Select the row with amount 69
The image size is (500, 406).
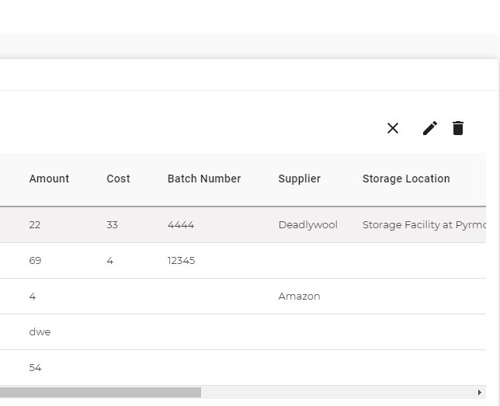pos(35,261)
